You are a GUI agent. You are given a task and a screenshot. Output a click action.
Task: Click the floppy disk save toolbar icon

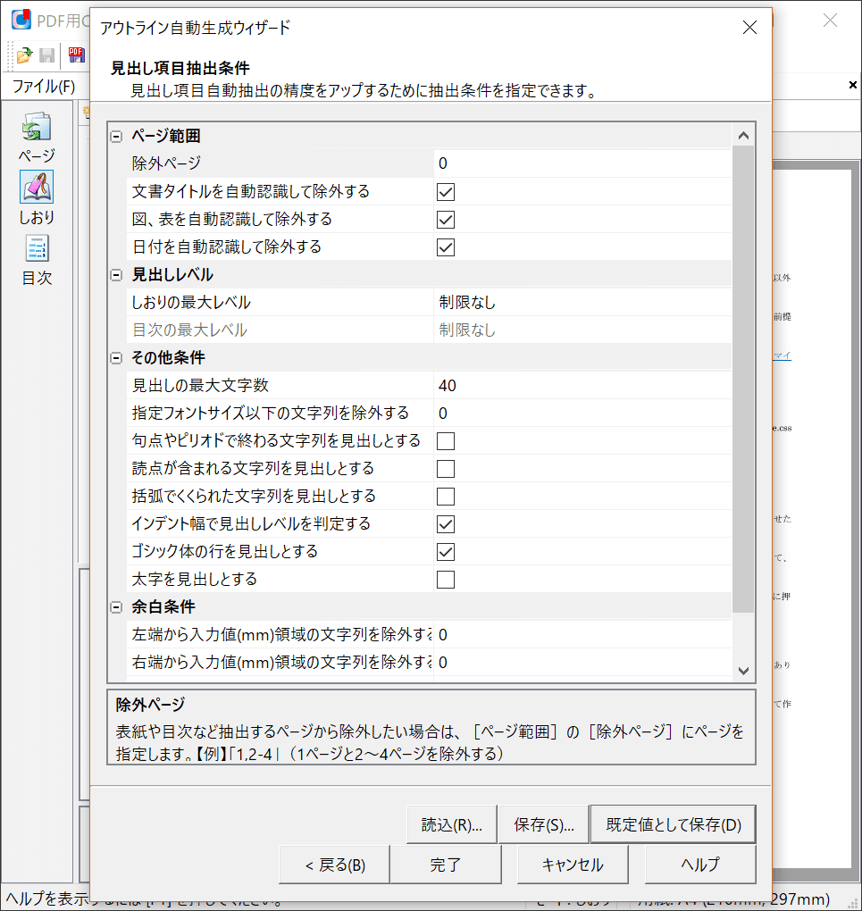(46, 55)
